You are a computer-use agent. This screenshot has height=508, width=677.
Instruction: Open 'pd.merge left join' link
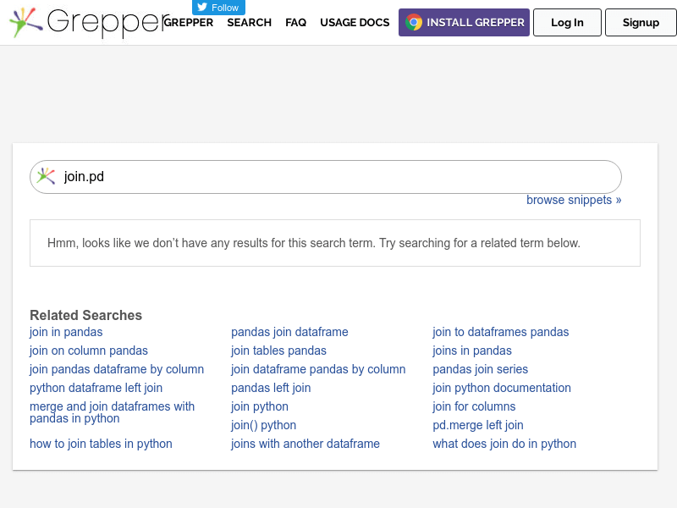[x=478, y=425]
